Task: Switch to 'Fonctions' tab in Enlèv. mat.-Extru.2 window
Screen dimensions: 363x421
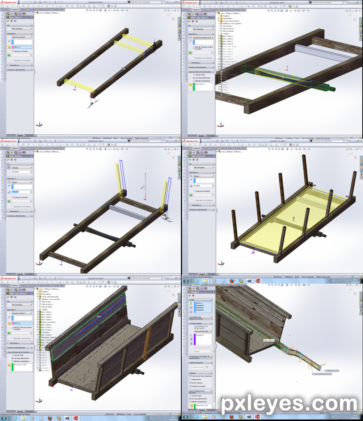Action: point(186,10)
